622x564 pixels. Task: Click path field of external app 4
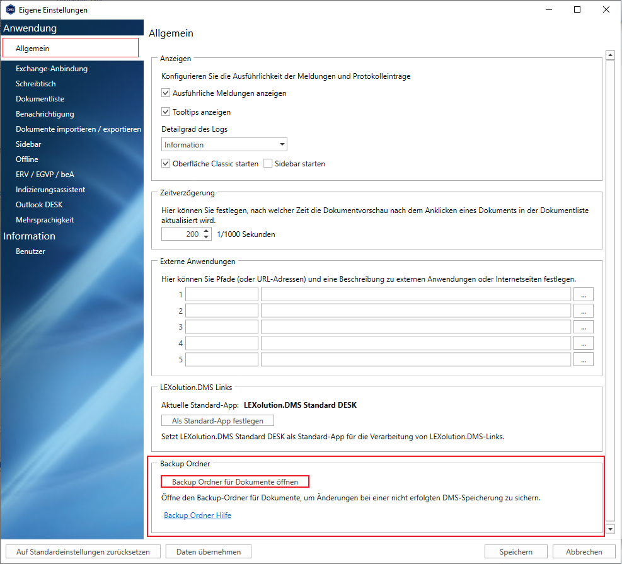(416, 343)
